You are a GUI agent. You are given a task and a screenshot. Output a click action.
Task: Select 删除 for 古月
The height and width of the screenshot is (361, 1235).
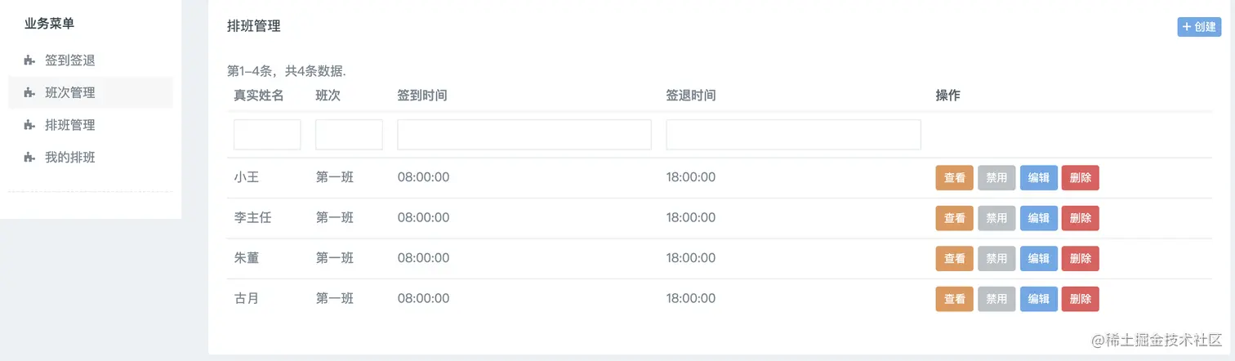pyautogui.click(x=1081, y=299)
